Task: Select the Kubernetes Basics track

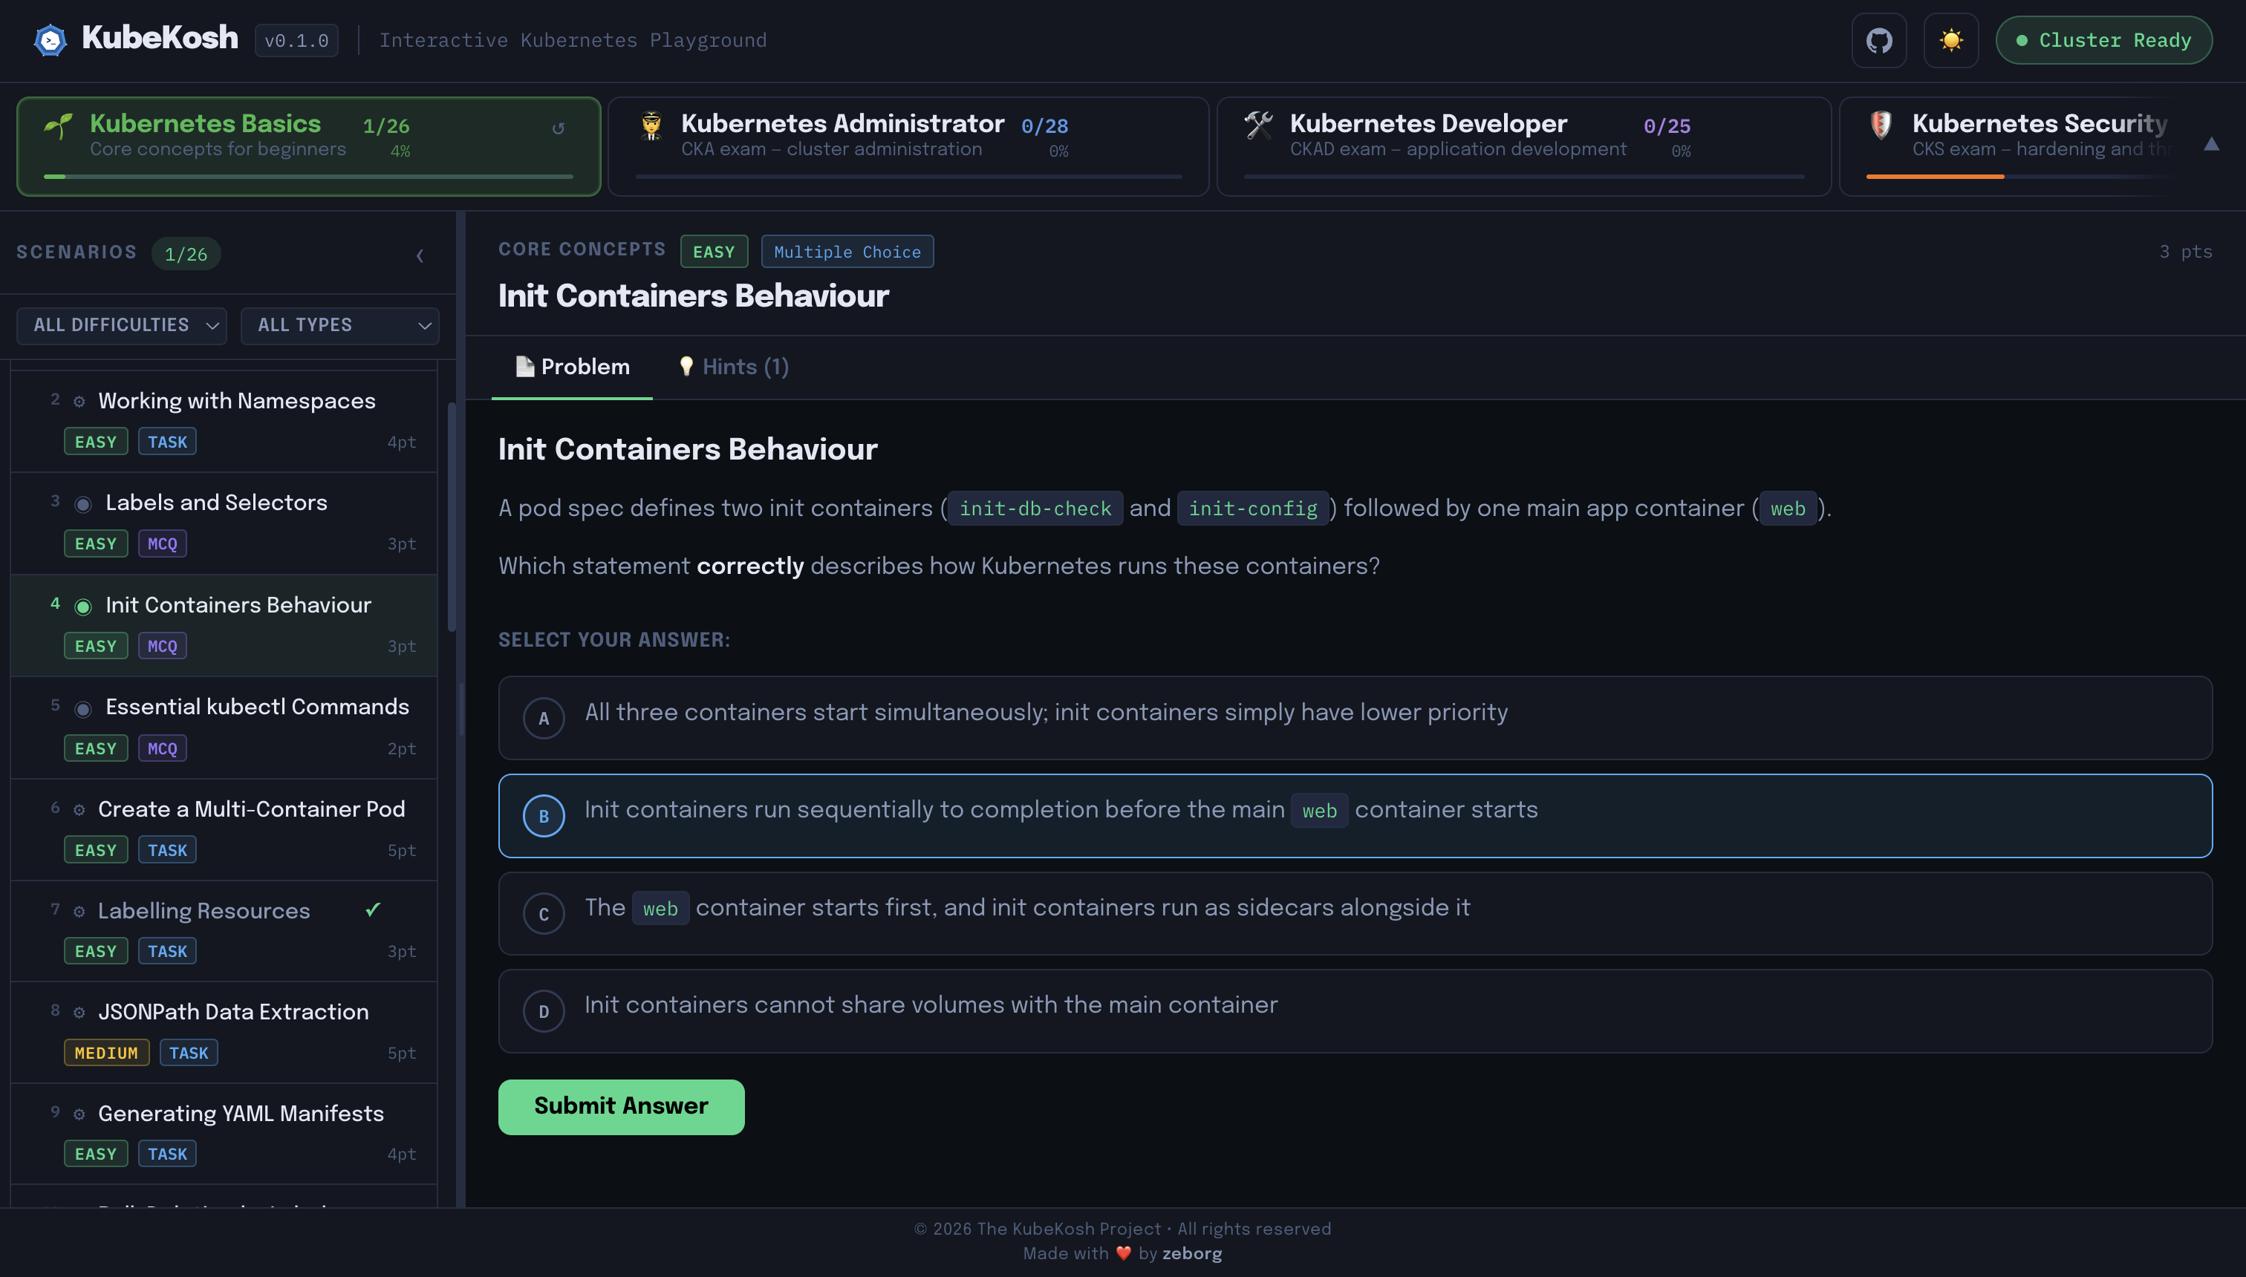Action: [x=308, y=146]
